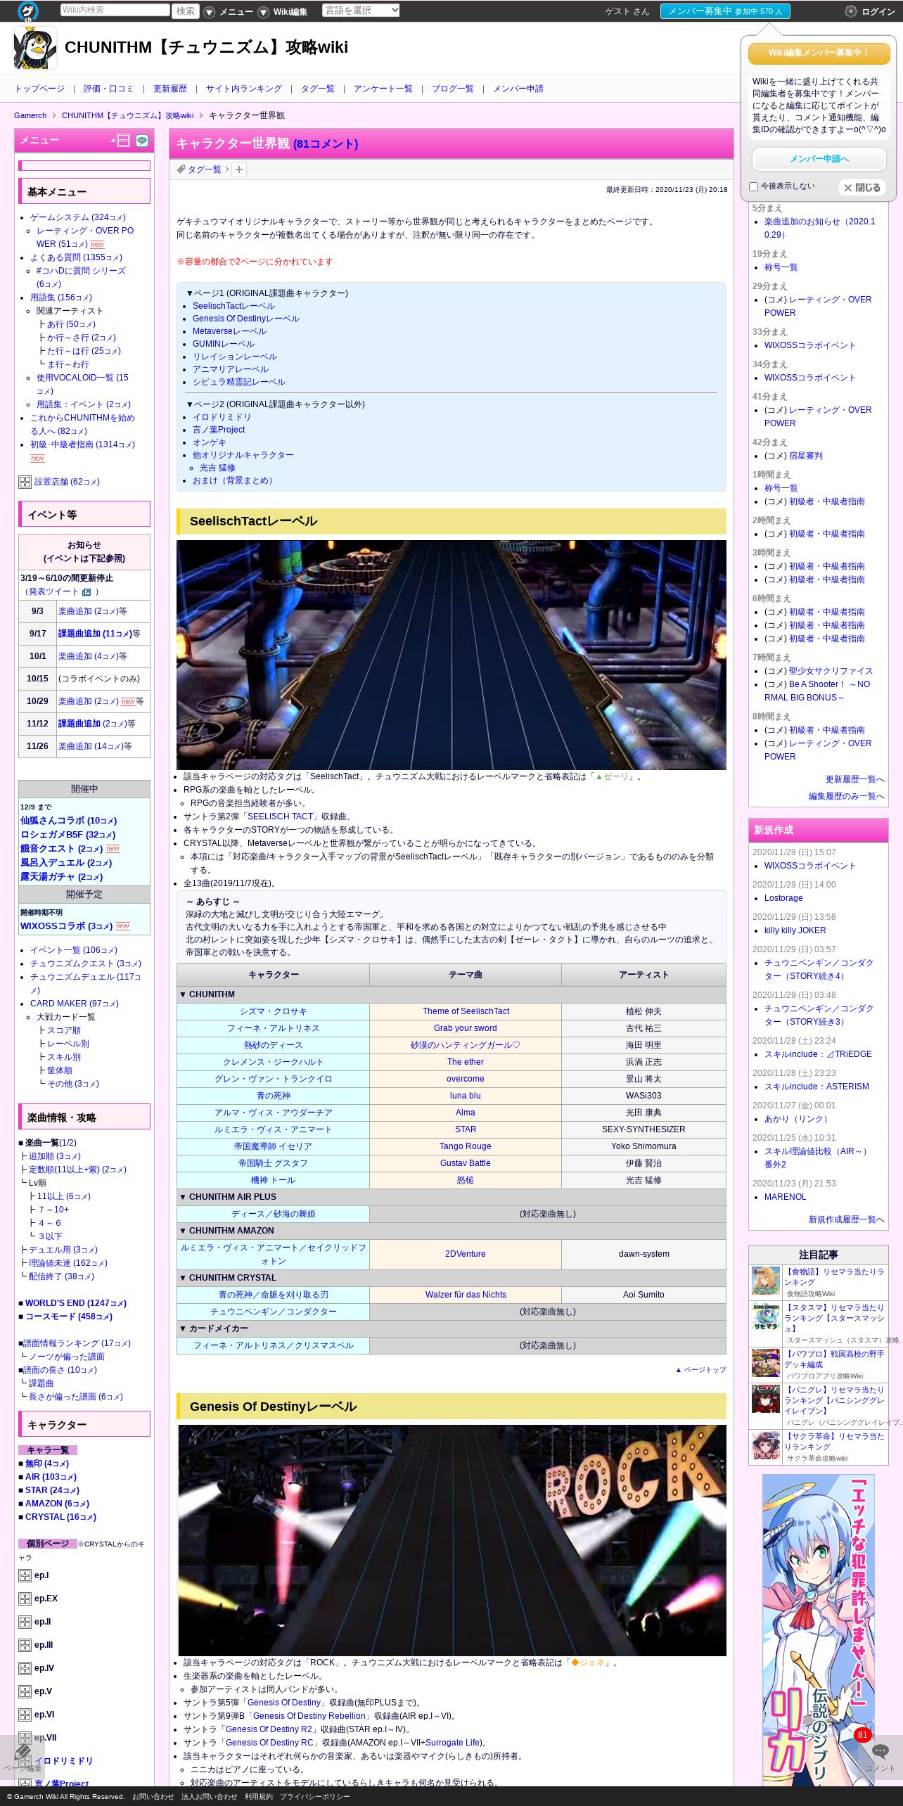Open アンケート一覧 in navigation bar
This screenshot has height=1806, width=903.
click(x=383, y=89)
